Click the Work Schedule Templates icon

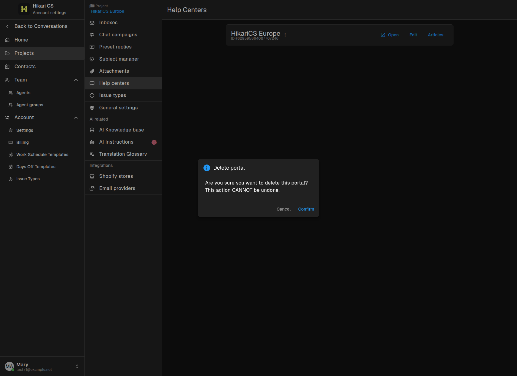[x=11, y=155]
